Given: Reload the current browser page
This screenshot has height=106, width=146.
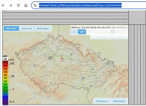Looking at the screenshot, I should pyautogui.click(x=18, y=5).
